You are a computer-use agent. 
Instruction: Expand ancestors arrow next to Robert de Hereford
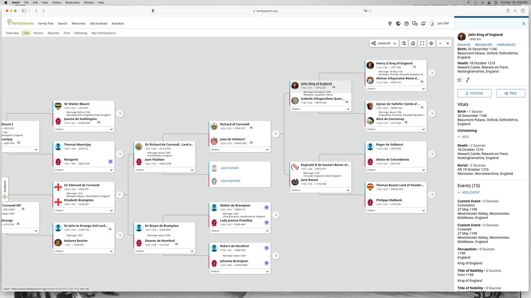tap(276, 255)
